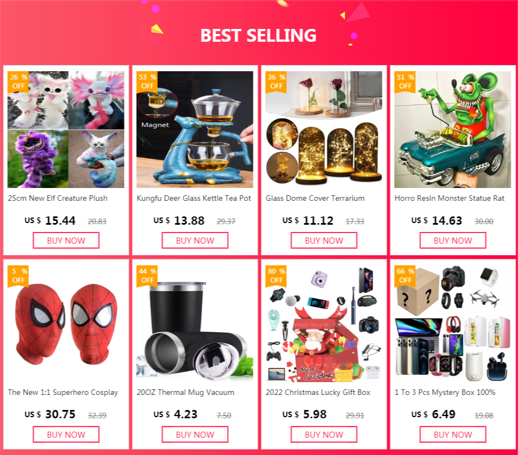Viewport: 518px width, 455px height.
Task: Click the 36% OFF badge on terrarium
Action: pyautogui.click(x=276, y=81)
